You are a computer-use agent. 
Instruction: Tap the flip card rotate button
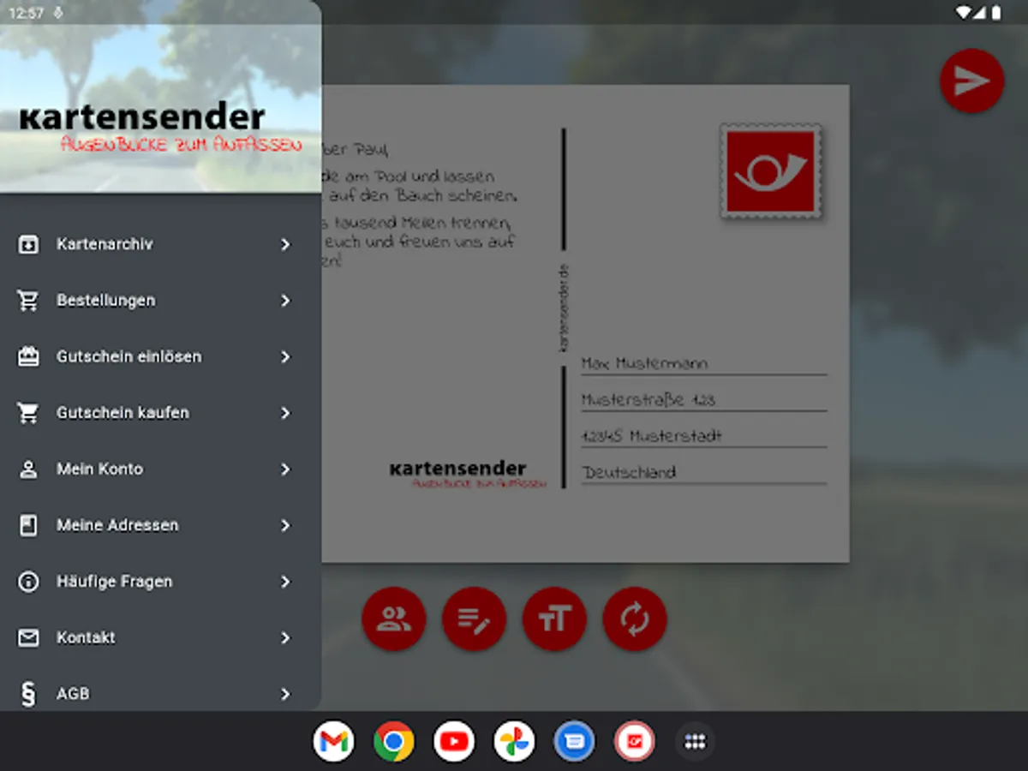[635, 619]
